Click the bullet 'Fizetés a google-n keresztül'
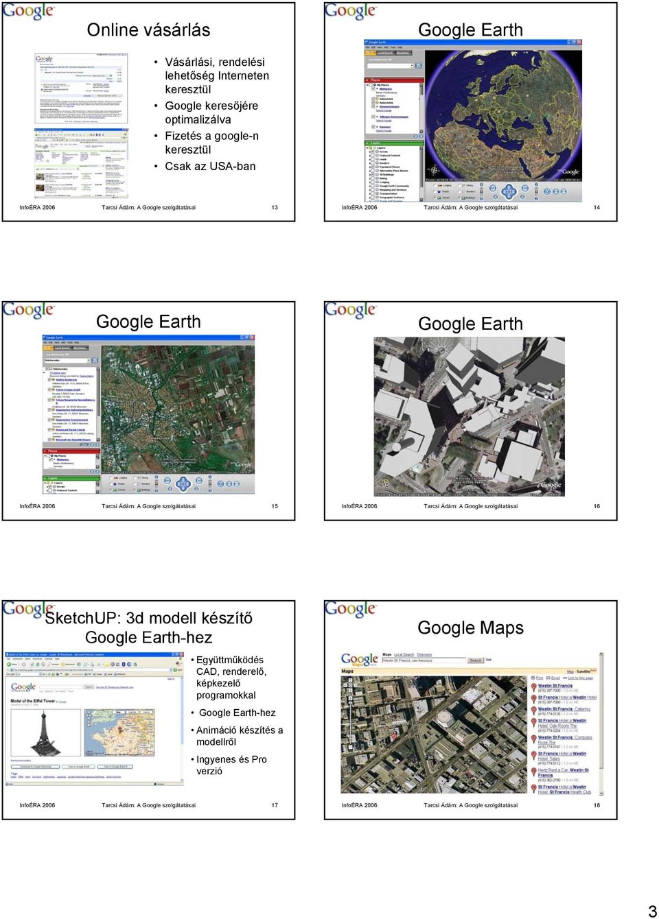This screenshot has height=919, width=659. pyautogui.click(x=211, y=143)
